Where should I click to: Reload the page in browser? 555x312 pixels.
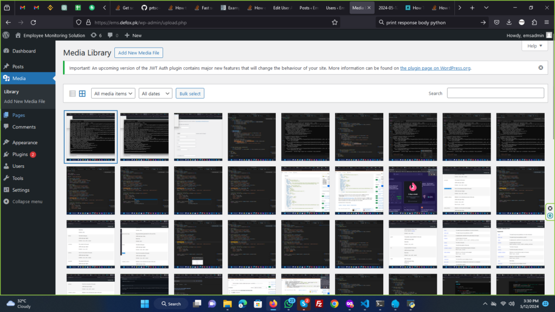(x=34, y=22)
